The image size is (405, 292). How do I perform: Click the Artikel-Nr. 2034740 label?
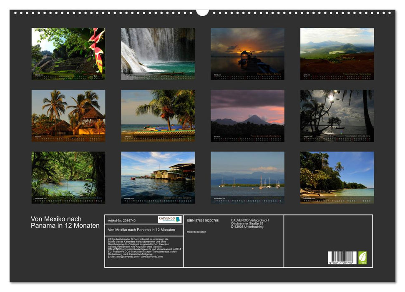coord(122,220)
